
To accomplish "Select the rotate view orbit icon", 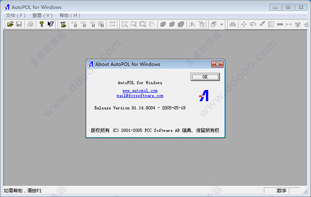I will point(253,24).
